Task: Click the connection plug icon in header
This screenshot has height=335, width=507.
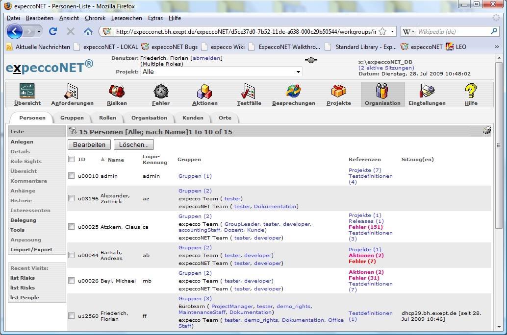Action: pyautogui.click(x=311, y=60)
